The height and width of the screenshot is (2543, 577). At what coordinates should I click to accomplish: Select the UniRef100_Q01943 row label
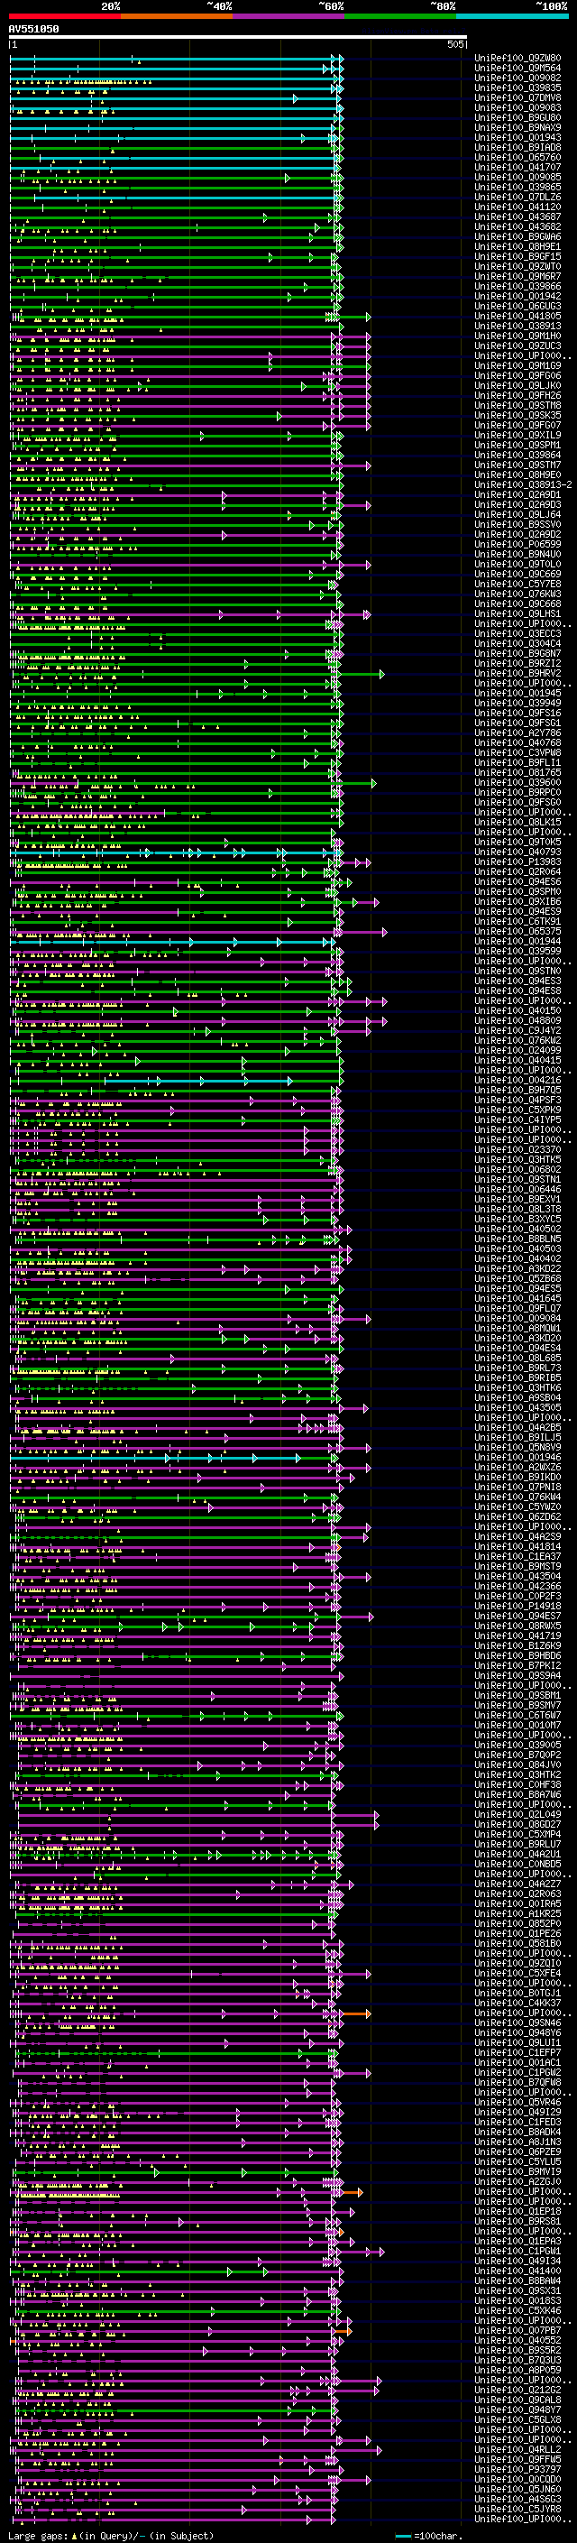[x=517, y=137]
